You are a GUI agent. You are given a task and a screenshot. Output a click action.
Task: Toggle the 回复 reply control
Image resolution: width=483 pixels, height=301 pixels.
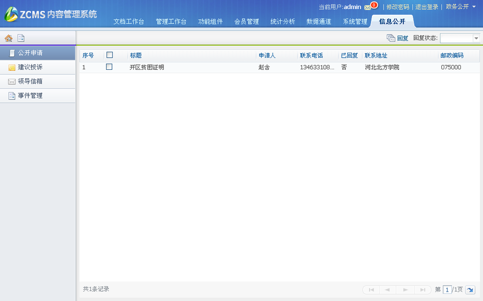click(x=397, y=38)
